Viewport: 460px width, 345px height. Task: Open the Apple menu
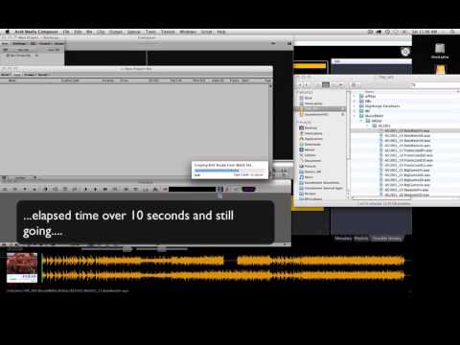tap(8, 32)
